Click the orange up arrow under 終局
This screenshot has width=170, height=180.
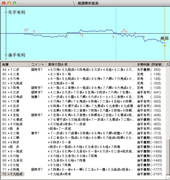point(165,46)
